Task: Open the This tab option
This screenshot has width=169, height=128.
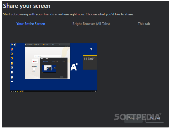Action: click(144, 24)
